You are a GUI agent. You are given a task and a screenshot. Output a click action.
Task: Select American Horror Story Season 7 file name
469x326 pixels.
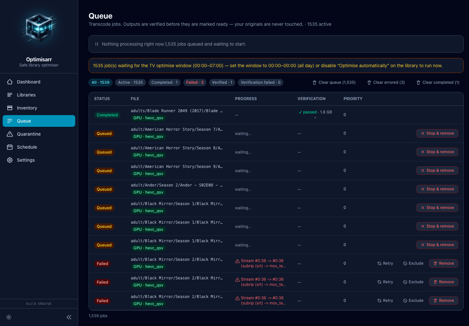click(x=177, y=129)
